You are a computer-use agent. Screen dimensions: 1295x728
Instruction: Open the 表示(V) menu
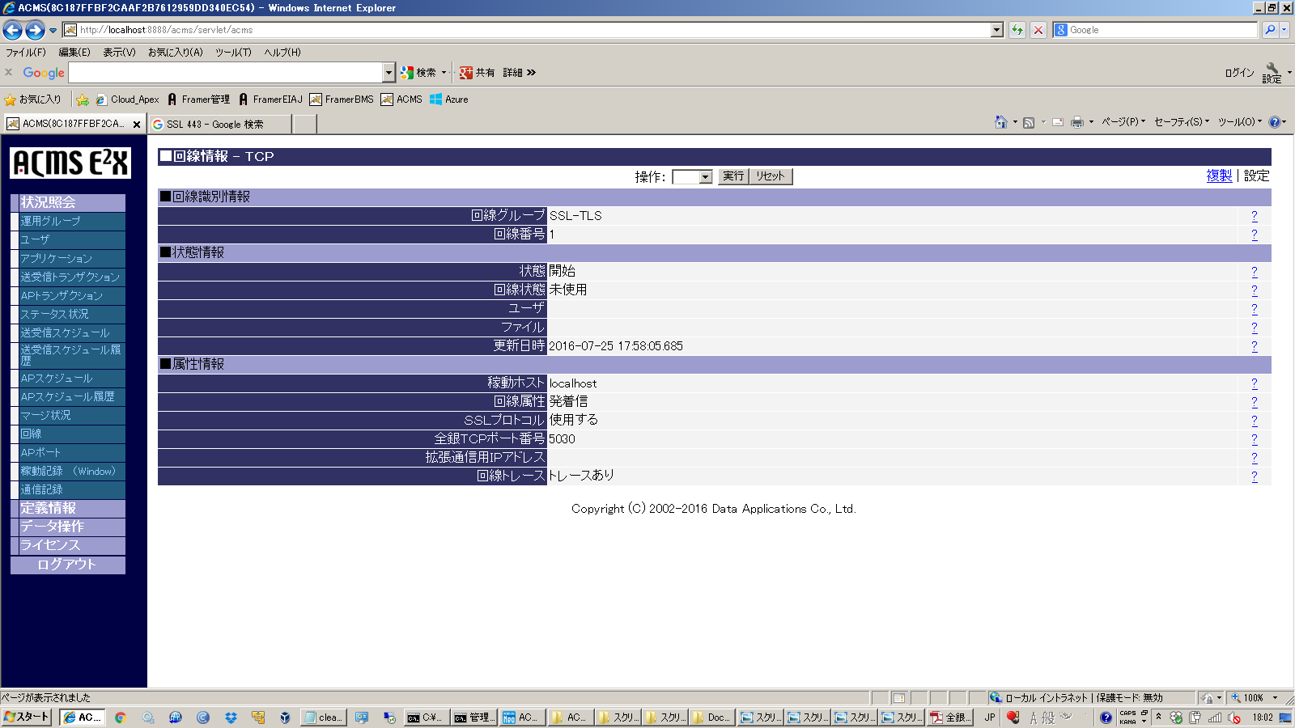(x=119, y=52)
